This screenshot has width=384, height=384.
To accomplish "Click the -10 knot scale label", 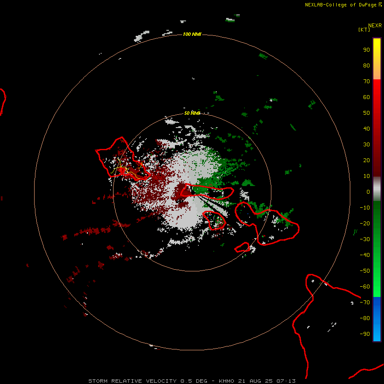I will 365,208.
